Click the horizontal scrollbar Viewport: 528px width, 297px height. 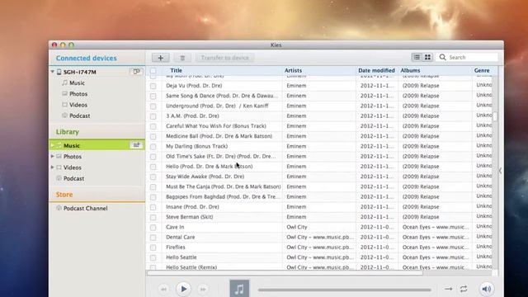point(285,273)
